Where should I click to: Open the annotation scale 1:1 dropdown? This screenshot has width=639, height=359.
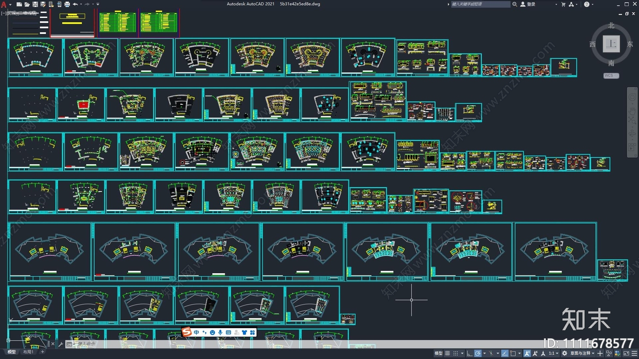(554, 353)
